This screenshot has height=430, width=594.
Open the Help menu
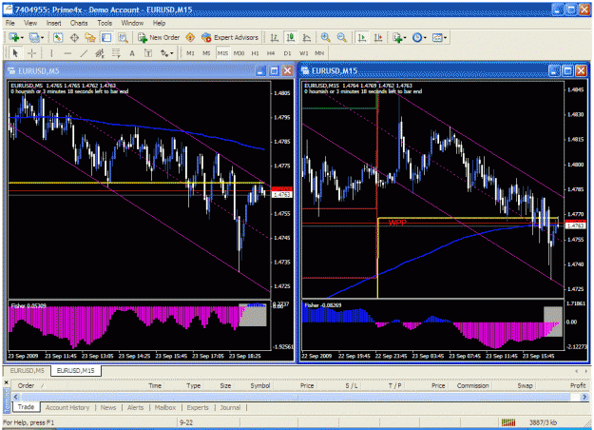159,23
